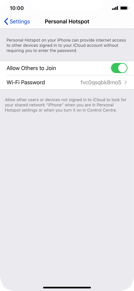Tap the Allow Others to Join label
The image size is (134, 291).
point(31,68)
